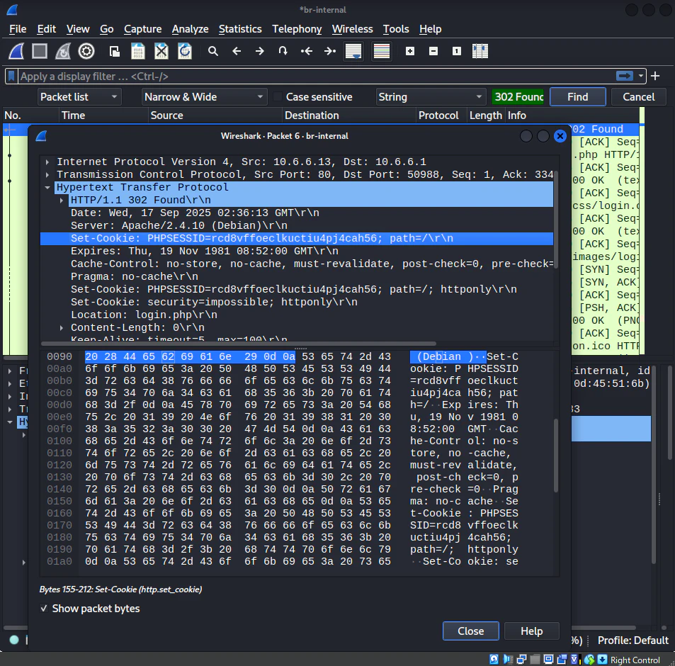This screenshot has width=675, height=666.
Task: Open capture options gear icon
Action: tap(86, 51)
